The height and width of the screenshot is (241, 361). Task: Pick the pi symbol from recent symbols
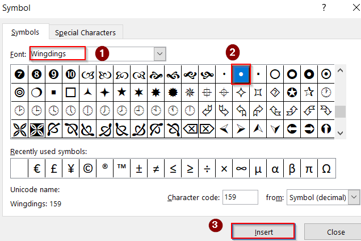[309, 169]
